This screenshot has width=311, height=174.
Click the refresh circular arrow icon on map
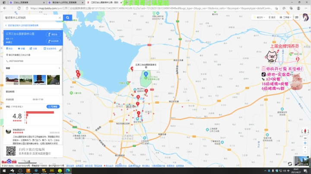[x=290, y=164]
